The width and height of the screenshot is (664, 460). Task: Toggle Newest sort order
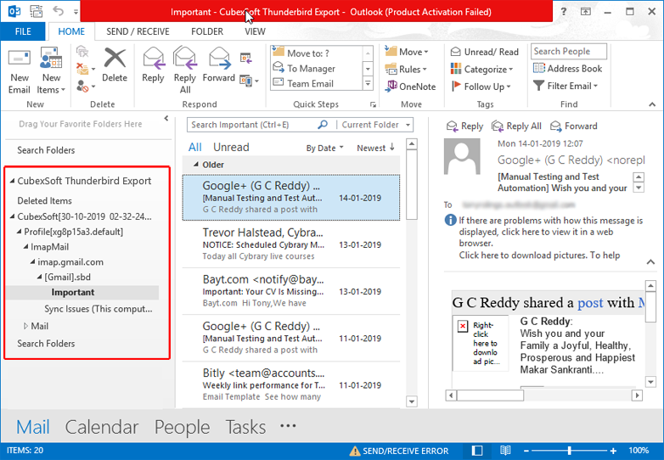coord(375,149)
